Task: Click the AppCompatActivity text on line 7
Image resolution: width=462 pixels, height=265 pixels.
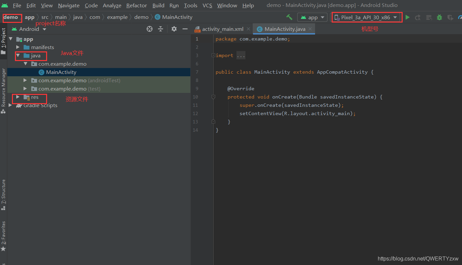Action: coord(342,72)
